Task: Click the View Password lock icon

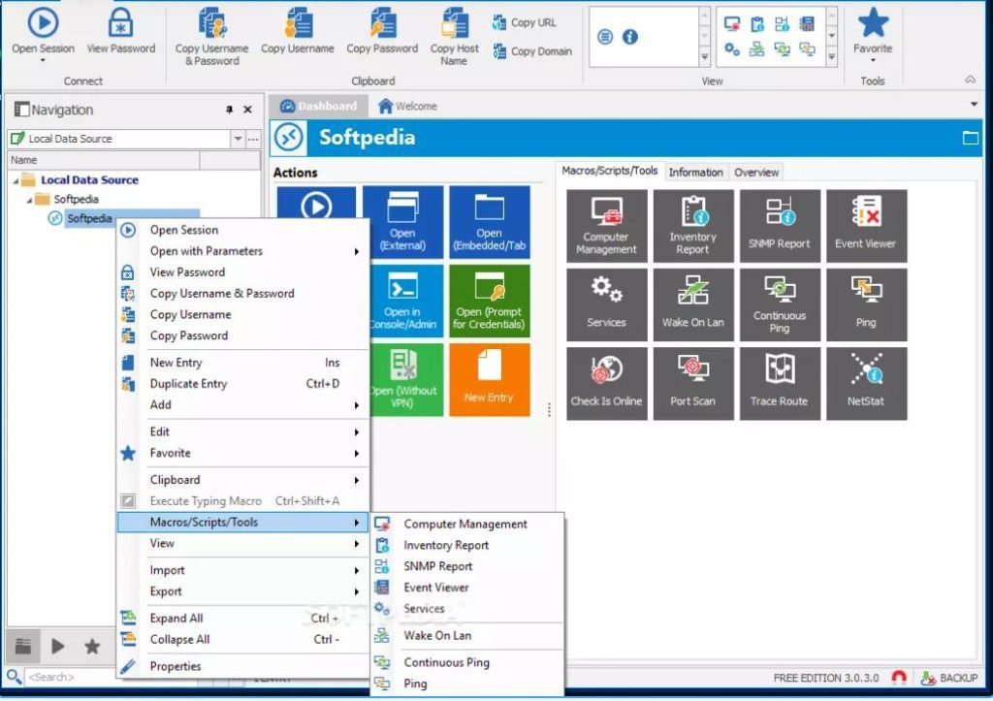Action: point(120,23)
